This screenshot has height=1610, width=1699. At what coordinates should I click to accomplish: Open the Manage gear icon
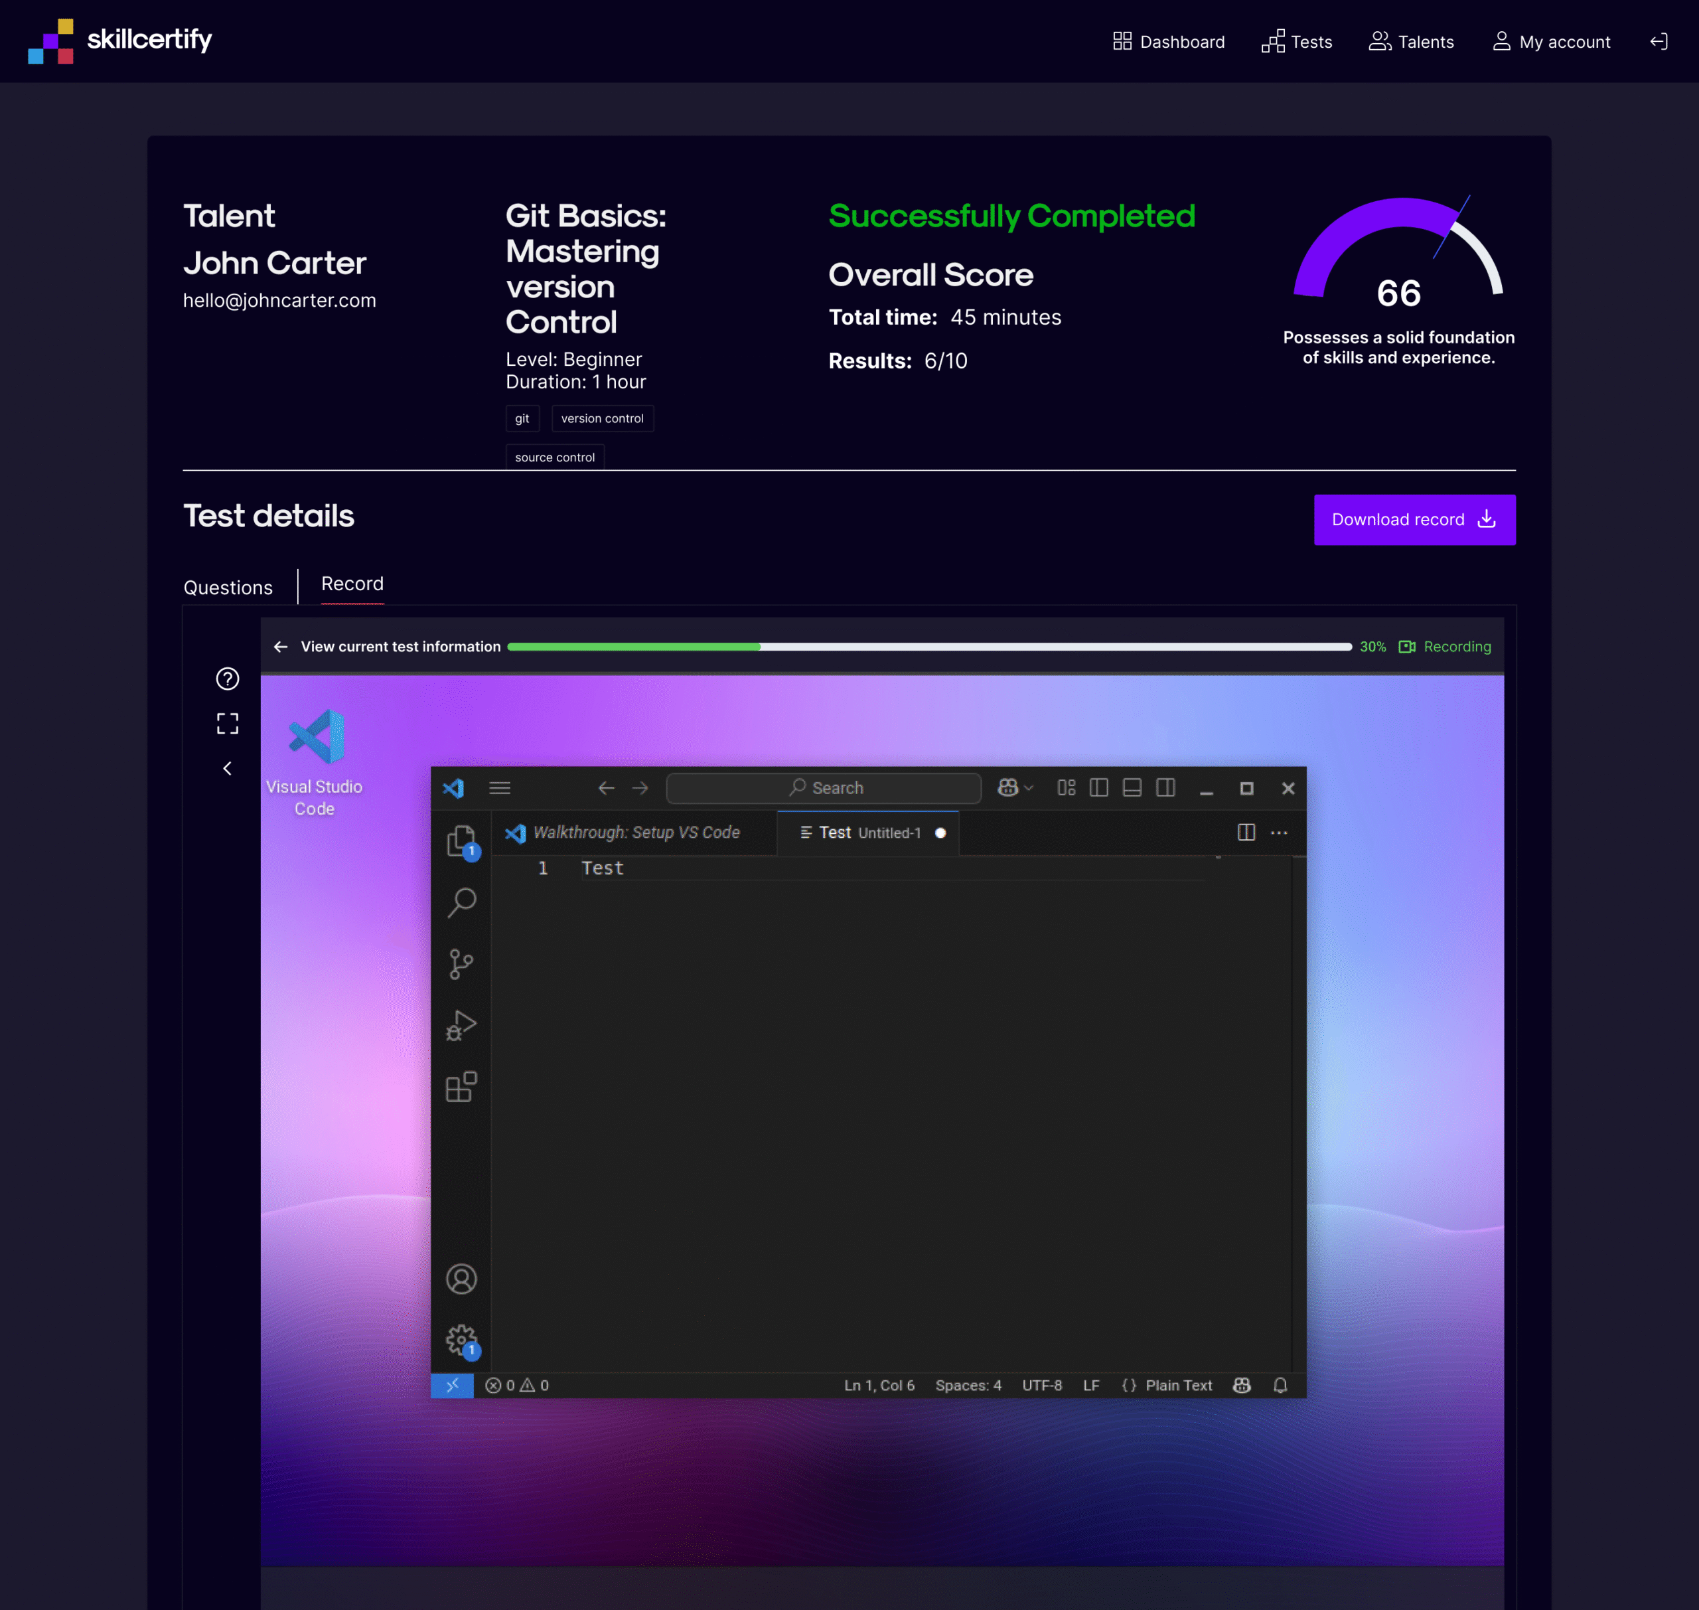pos(461,1339)
